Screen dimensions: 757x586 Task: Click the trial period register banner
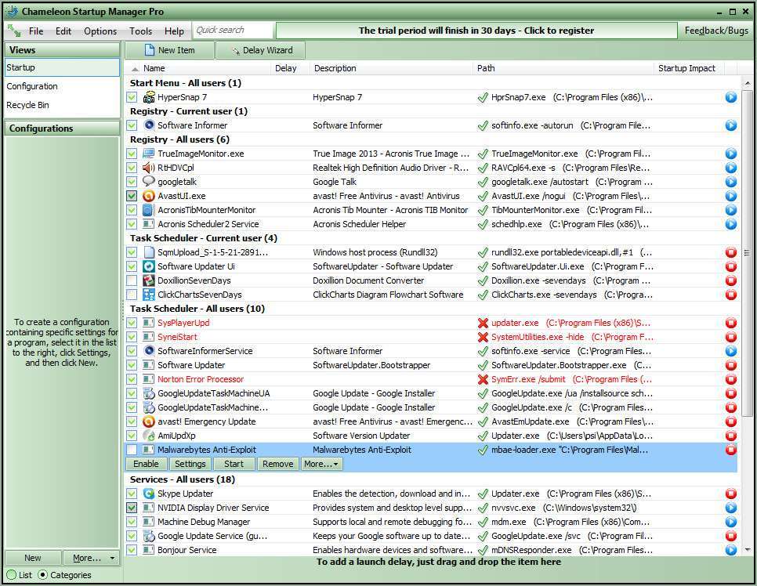click(x=476, y=31)
